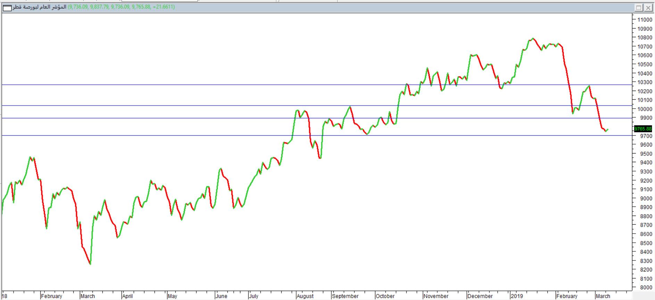Viewport: 655px width, 300px height.
Task: Click the 10000 value on the price axis
Action: 645,109
